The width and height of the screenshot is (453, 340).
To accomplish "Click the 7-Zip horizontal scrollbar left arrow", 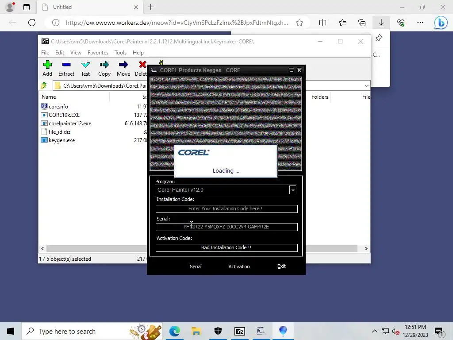I will point(42,249).
